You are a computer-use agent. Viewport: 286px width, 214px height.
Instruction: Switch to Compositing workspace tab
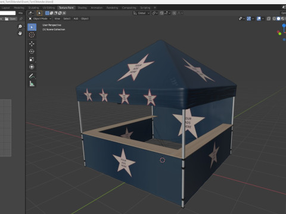129,8
